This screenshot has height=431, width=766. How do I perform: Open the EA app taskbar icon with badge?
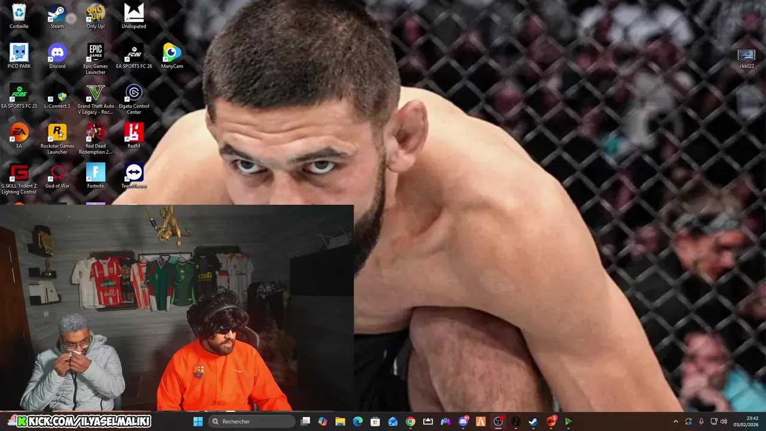[551, 421]
